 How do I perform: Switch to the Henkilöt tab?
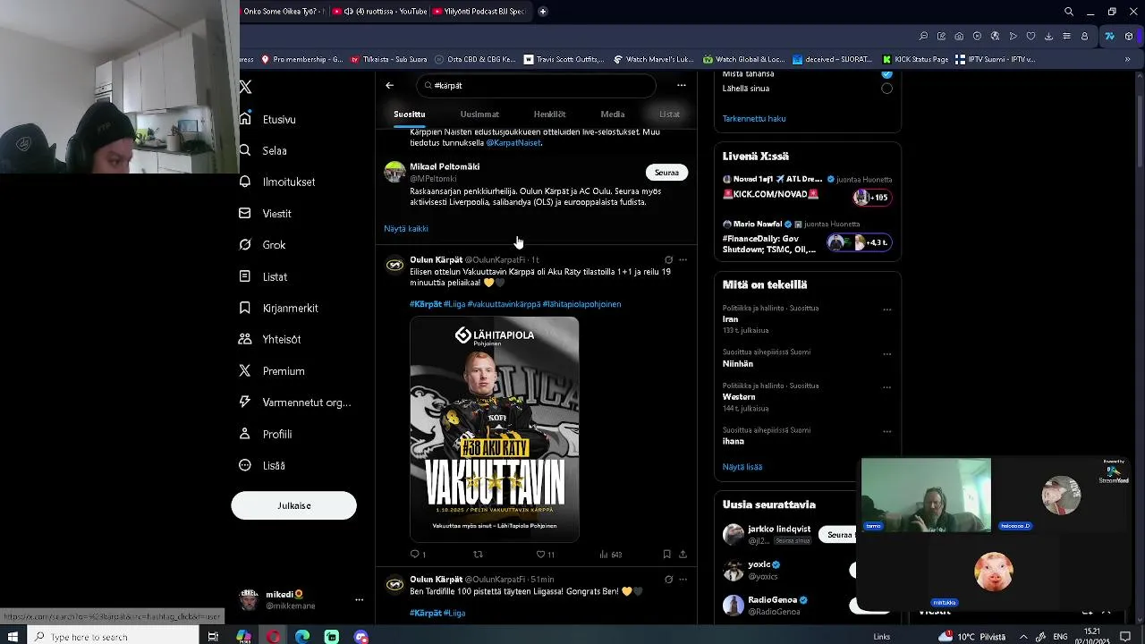[x=549, y=114]
